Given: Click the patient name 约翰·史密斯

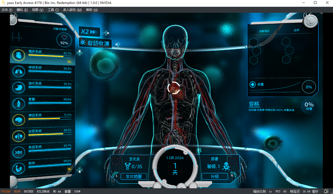Looking at the screenshot, I should [60, 29].
